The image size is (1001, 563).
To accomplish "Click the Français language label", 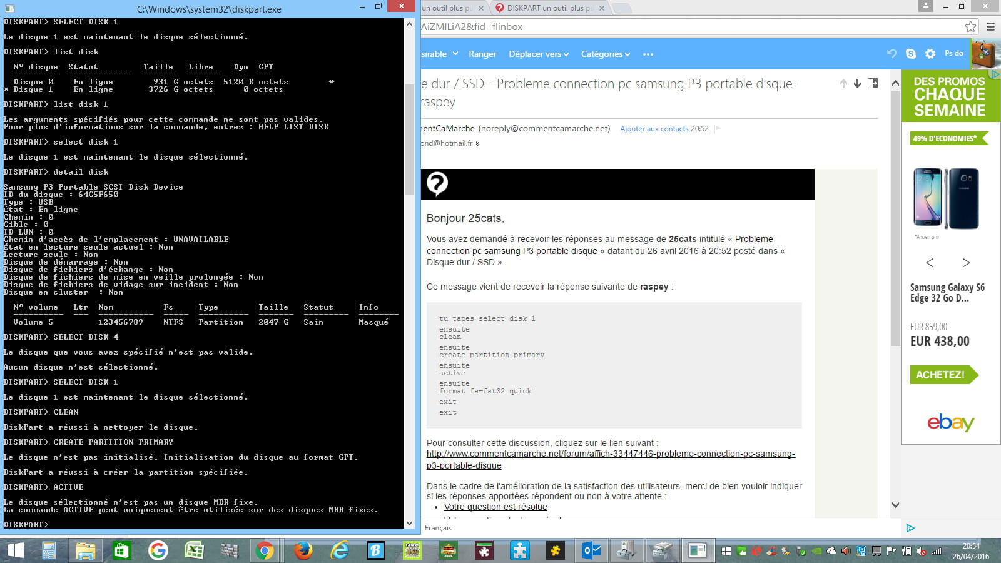I will (438, 528).
